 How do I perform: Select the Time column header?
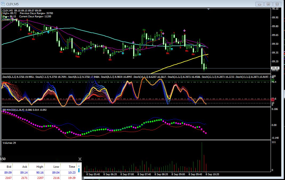click(x=72, y=166)
